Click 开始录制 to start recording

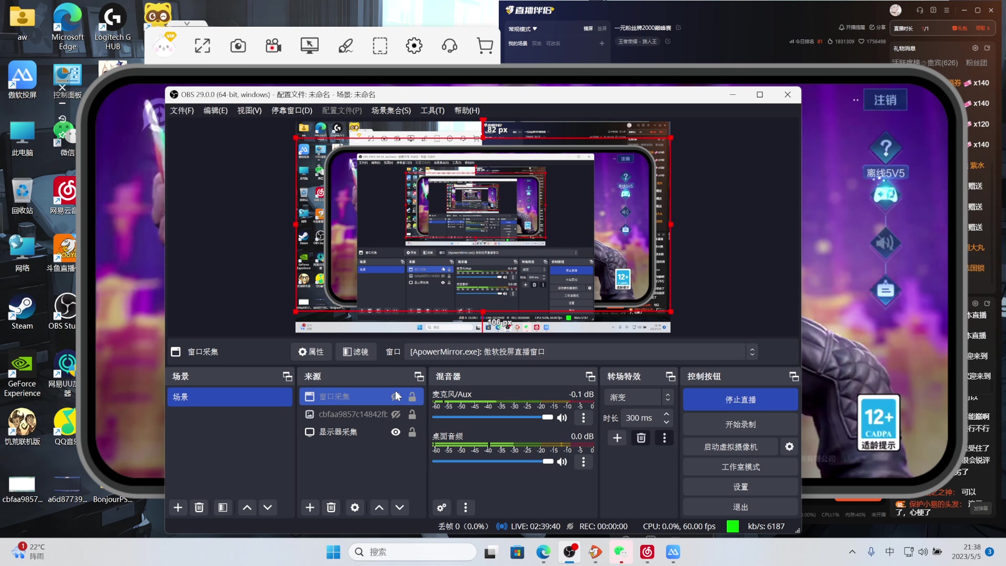(x=740, y=424)
